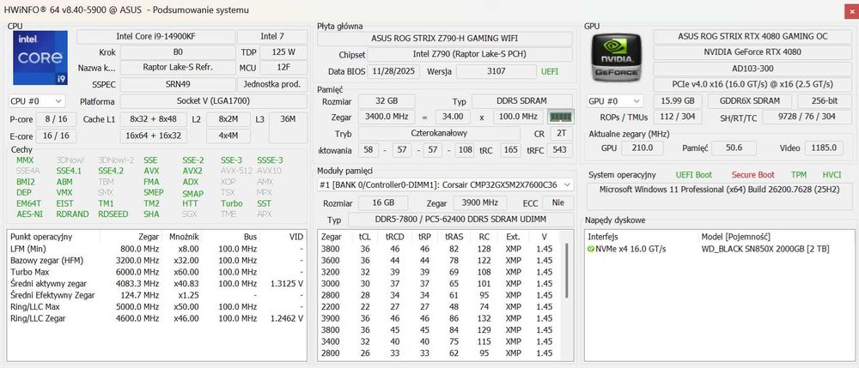Viewport: 859px width, 368px height.
Task: Click the ASUS ROG STRIX Z790-H motherboard field
Action: tap(445, 39)
